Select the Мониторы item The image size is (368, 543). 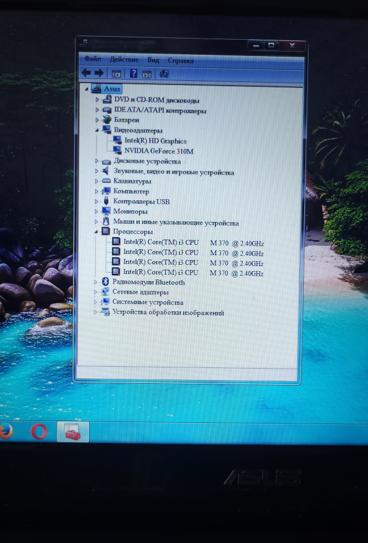point(130,211)
